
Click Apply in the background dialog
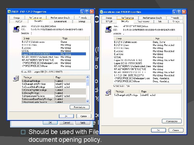click(x=83, y=122)
